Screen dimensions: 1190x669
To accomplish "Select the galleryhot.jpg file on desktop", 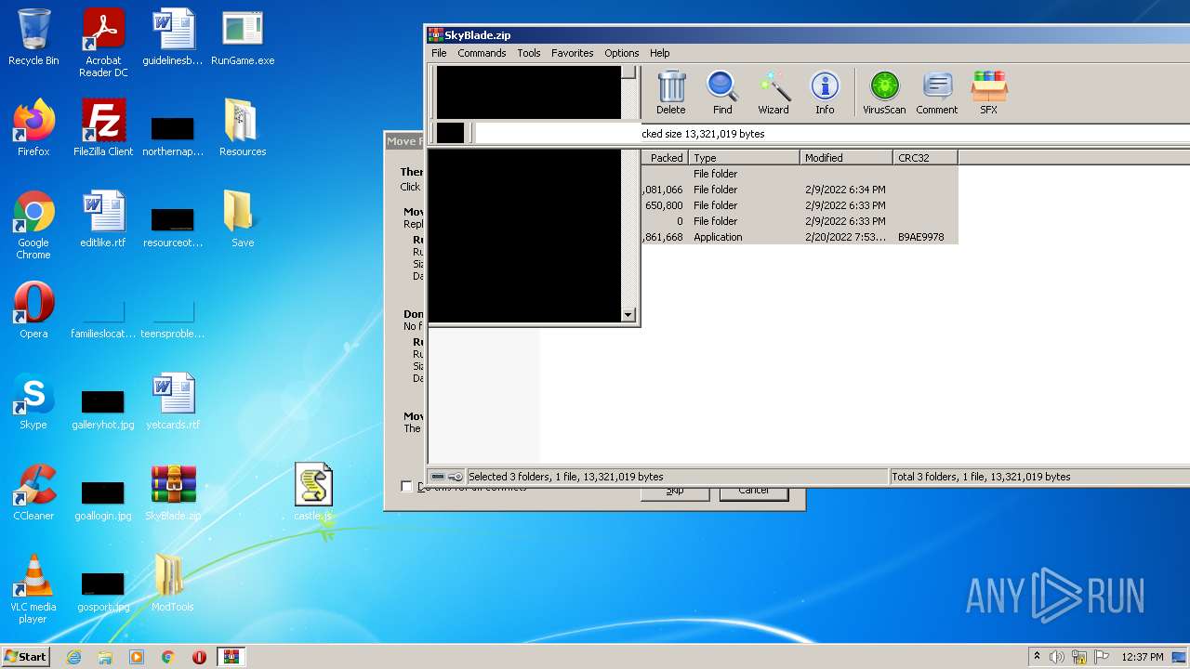I will tap(103, 408).
